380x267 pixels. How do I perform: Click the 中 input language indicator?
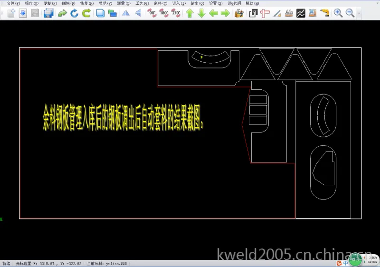345,263
